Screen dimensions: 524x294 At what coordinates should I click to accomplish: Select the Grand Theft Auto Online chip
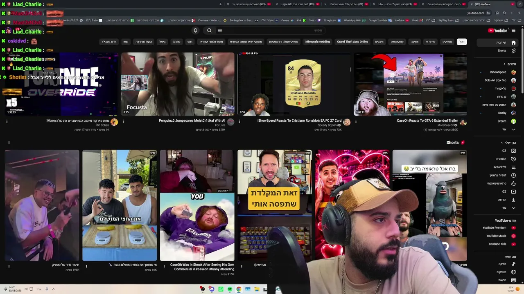click(352, 42)
